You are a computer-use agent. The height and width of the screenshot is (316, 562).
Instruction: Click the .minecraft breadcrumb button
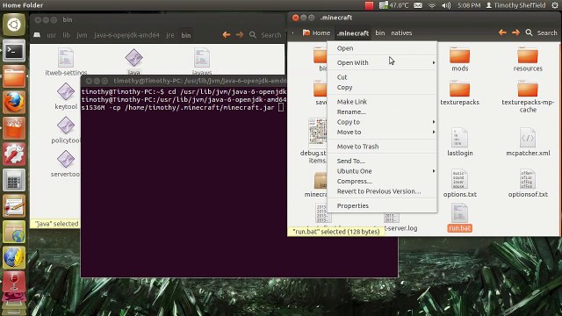pos(353,33)
